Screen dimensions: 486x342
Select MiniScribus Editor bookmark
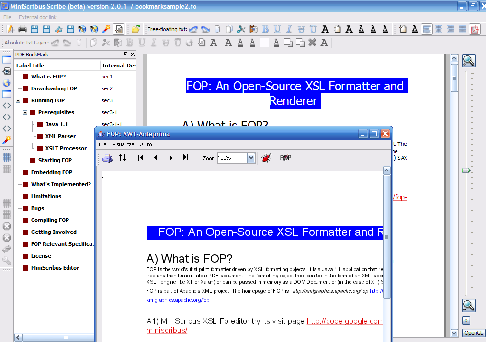[x=55, y=268]
